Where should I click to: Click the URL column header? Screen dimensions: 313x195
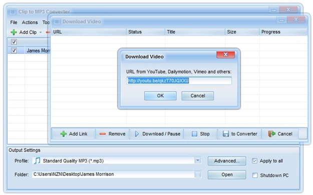click(89, 32)
